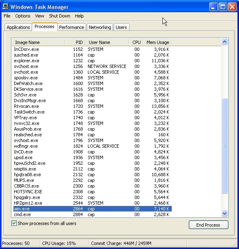Open the File menu
Image resolution: width=239 pixels, height=249 pixels.
pyautogui.click(x=7, y=16)
